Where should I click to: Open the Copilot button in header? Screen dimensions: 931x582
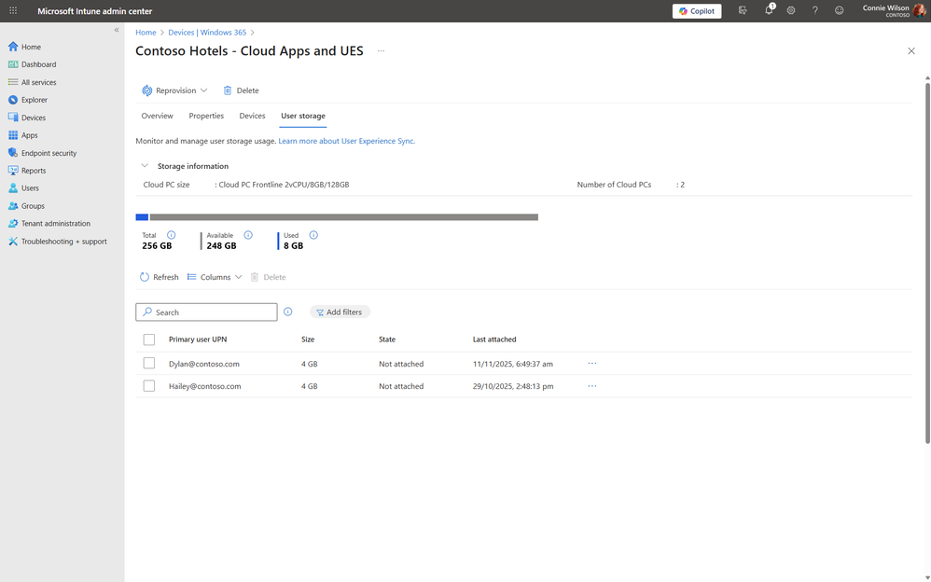(696, 11)
